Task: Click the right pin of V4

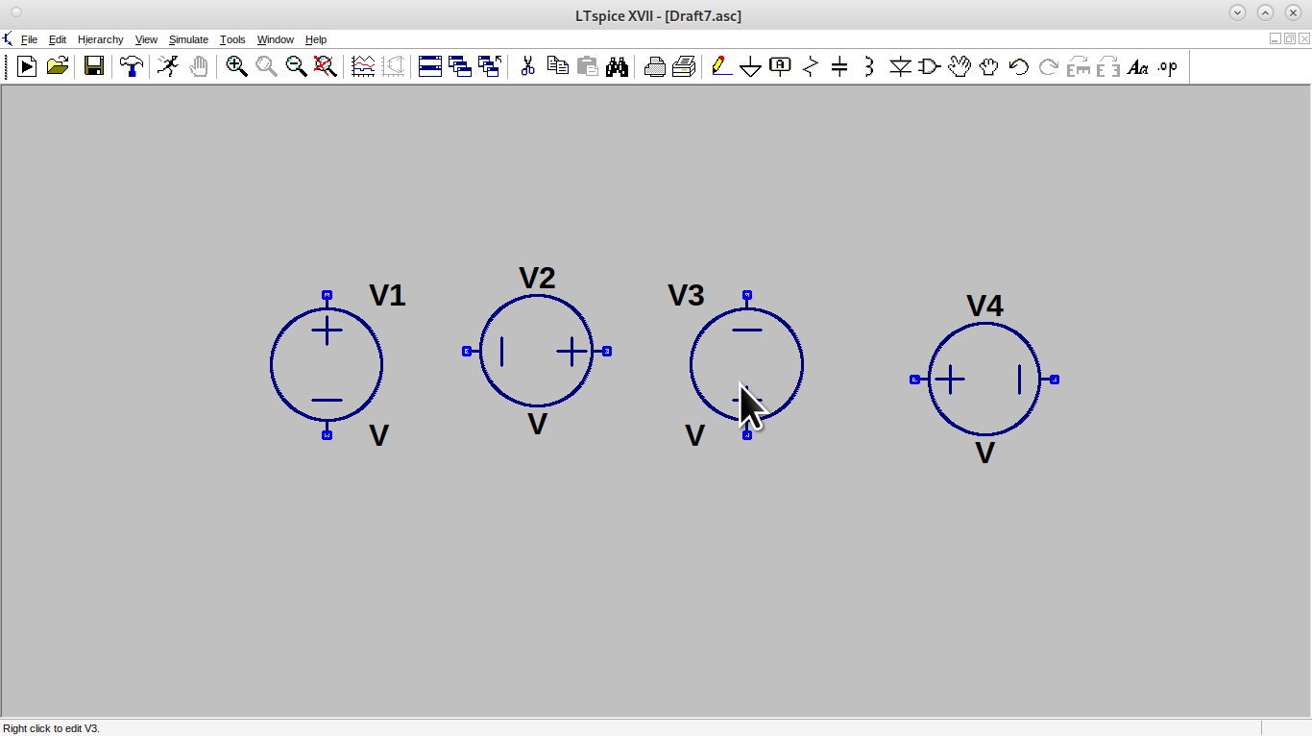Action: 1055,380
